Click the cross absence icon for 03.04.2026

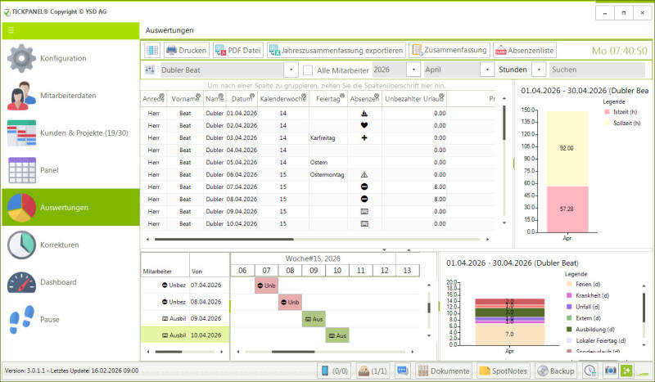(364, 137)
